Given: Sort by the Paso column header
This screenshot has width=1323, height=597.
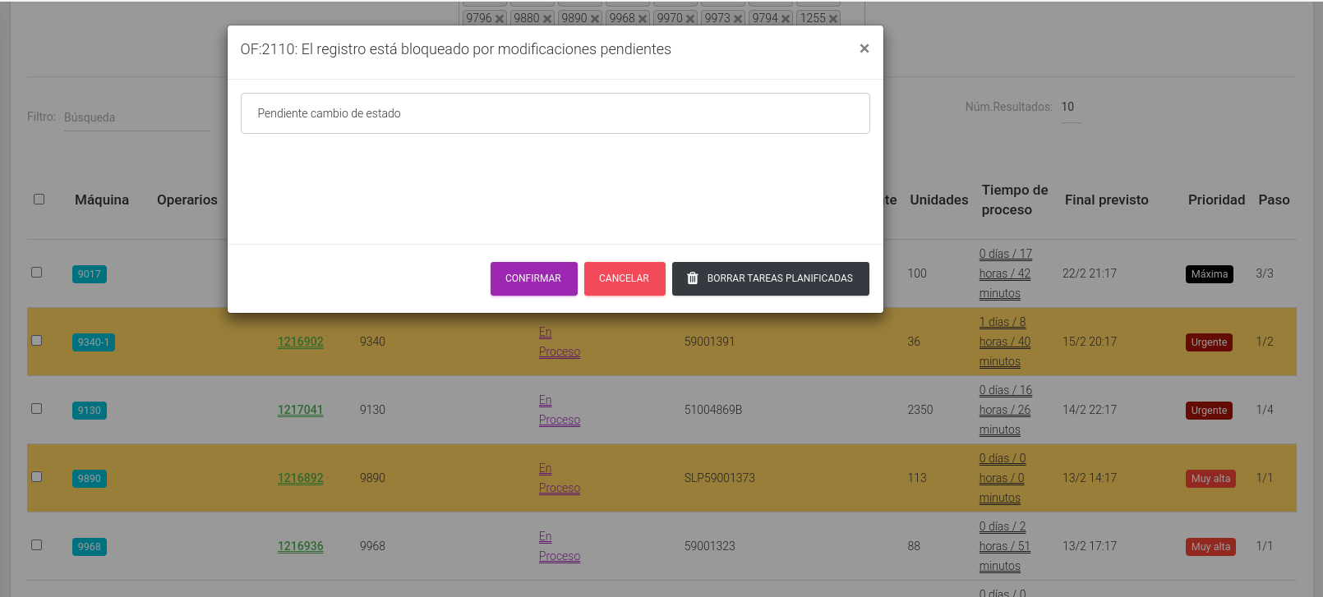Looking at the screenshot, I should [1274, 200].
